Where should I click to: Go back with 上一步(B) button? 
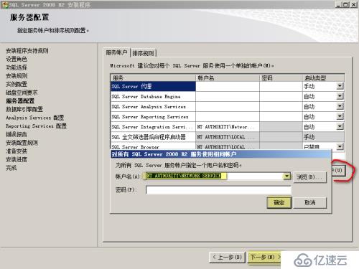pyautogui.click(x=227, y=258)
